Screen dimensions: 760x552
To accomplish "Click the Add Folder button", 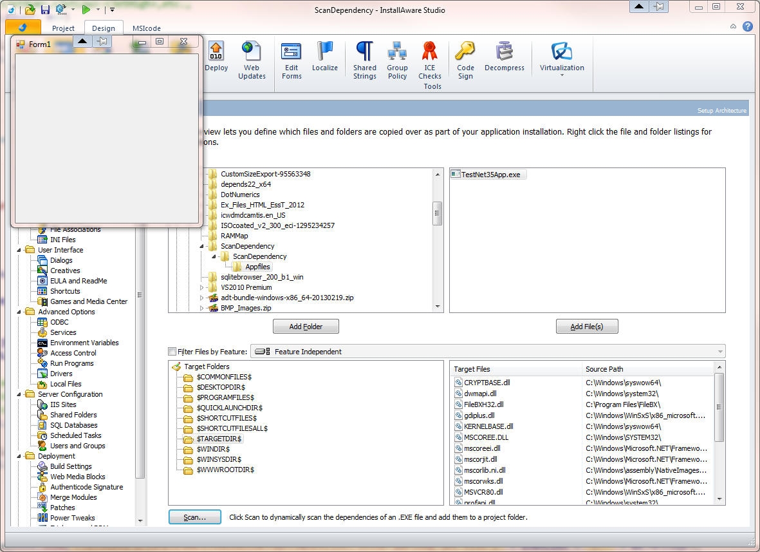I will point(306,327).
